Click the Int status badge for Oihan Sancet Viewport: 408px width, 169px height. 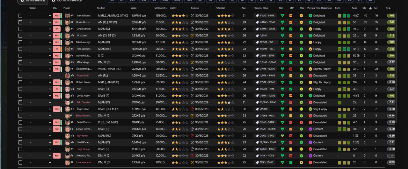56,29
